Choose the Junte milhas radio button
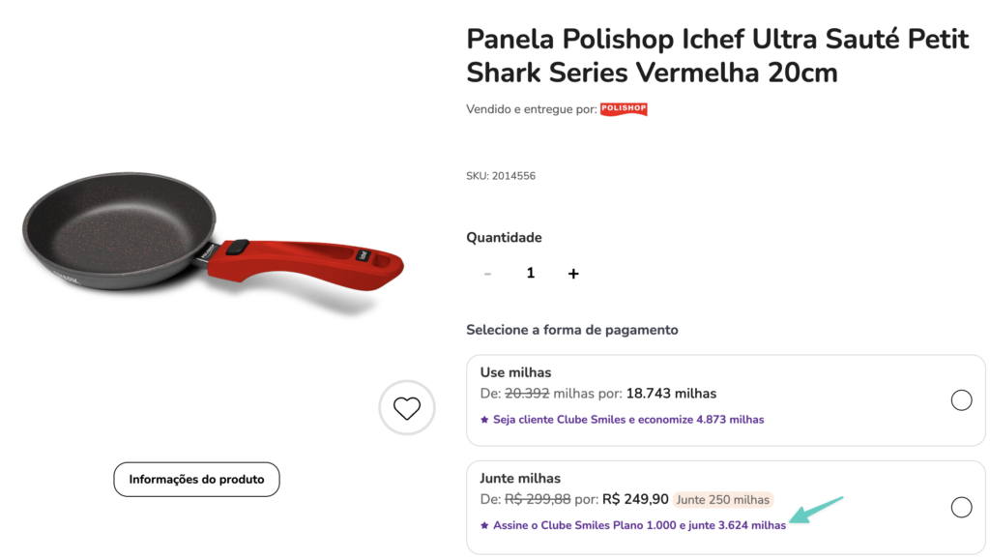The width and height of the screenshot is (990, 560). (961, 507)
